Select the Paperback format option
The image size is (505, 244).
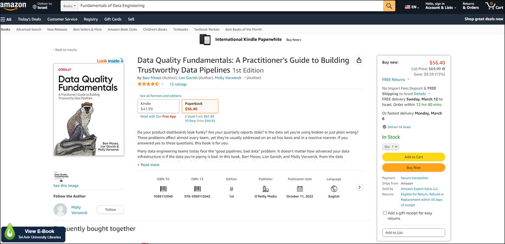click(200, 106)
